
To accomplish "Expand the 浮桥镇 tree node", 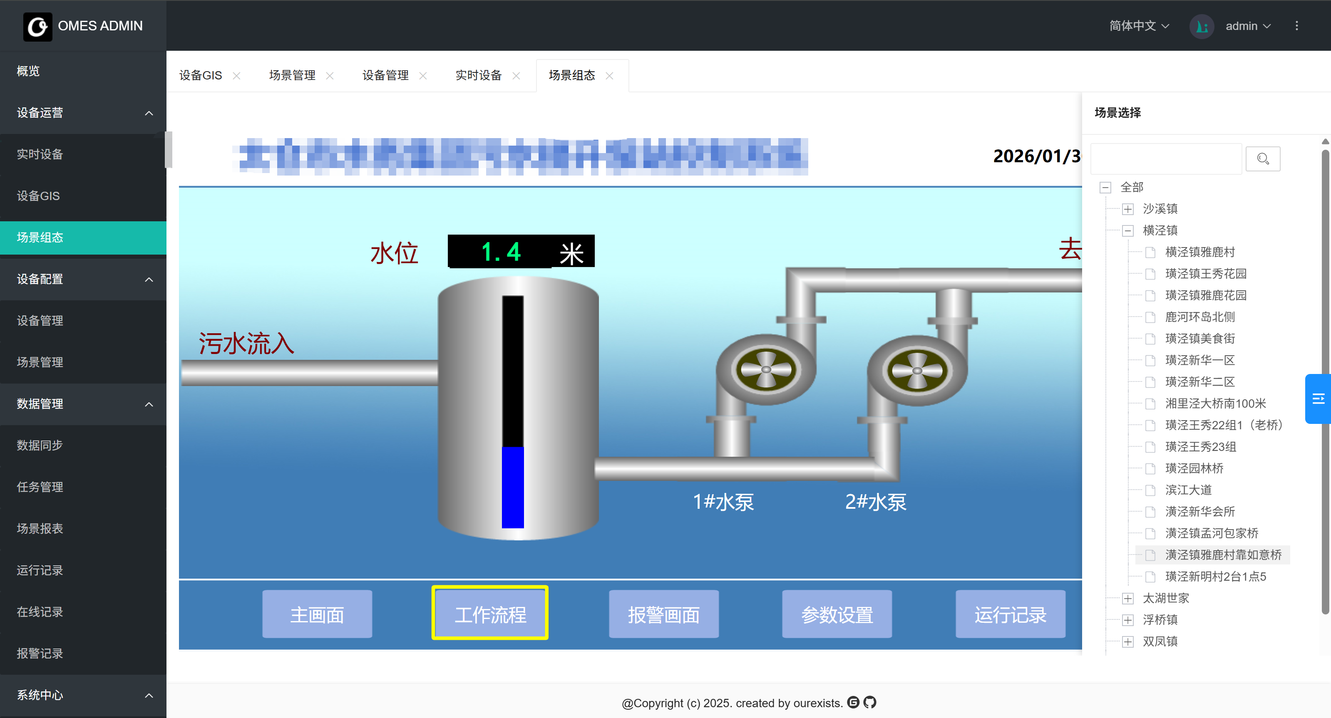I will 1128,619.
